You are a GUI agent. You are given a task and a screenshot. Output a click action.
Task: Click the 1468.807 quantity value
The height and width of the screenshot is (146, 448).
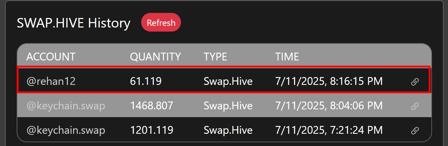152,106
